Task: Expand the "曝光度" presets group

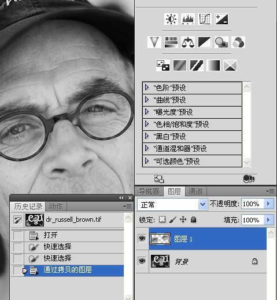Action: tap(147, 112)
